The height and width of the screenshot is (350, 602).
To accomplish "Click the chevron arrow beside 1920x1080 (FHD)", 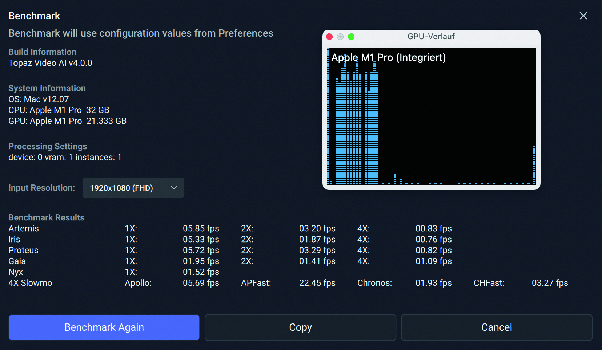I will tap(174, 188).
